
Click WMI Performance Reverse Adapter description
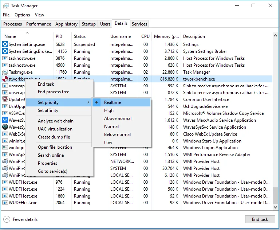point(217,154)
